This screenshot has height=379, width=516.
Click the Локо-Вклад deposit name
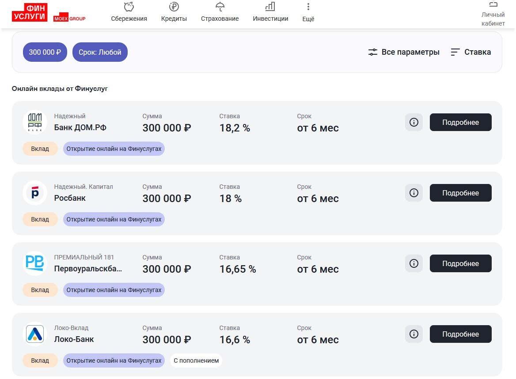tap(72, 328)
